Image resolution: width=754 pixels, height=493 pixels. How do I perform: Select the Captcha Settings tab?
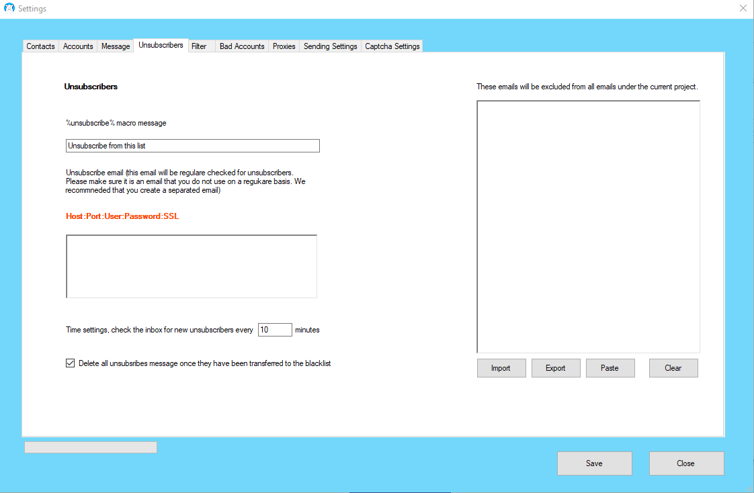[x=392, y=46]
